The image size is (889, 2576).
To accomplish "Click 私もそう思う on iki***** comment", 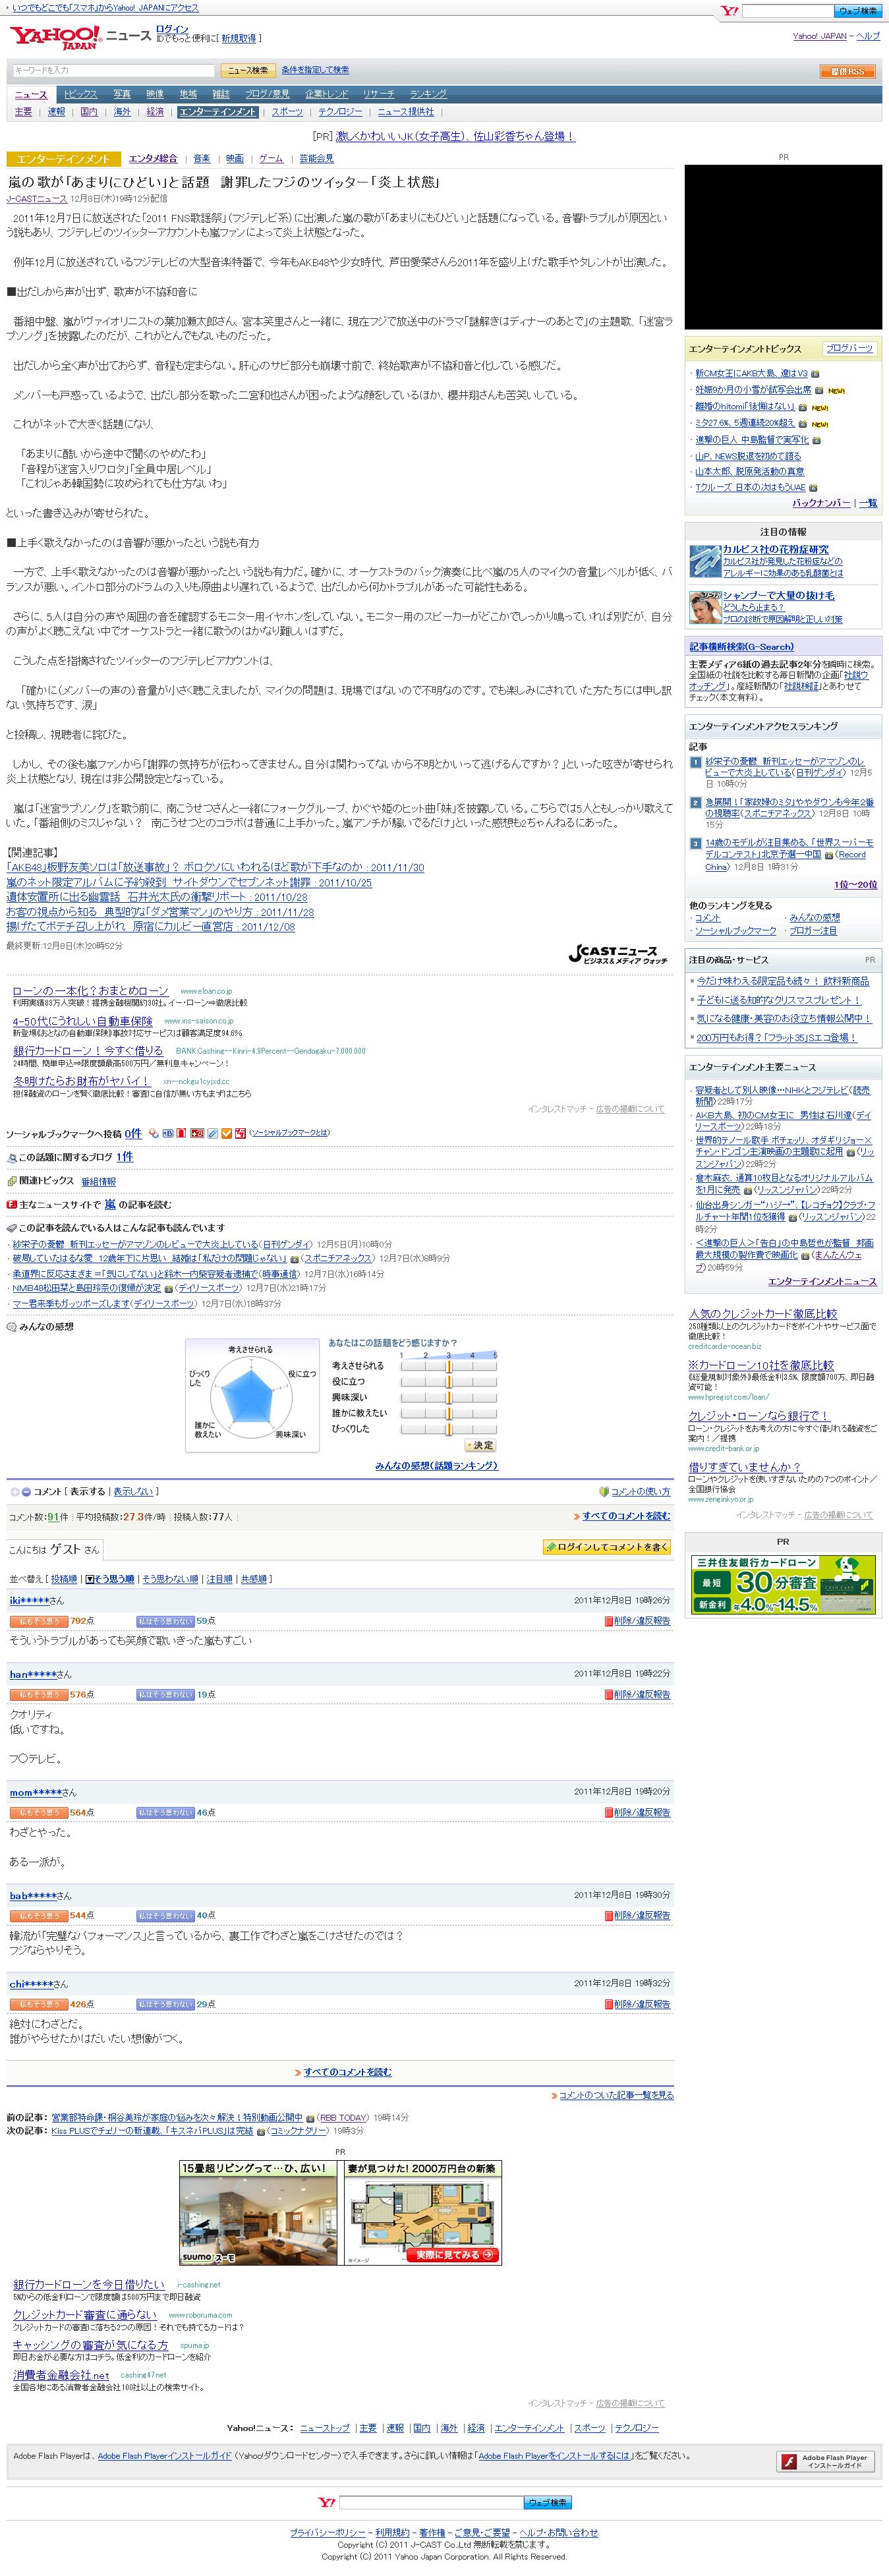I will (39, 1621).
